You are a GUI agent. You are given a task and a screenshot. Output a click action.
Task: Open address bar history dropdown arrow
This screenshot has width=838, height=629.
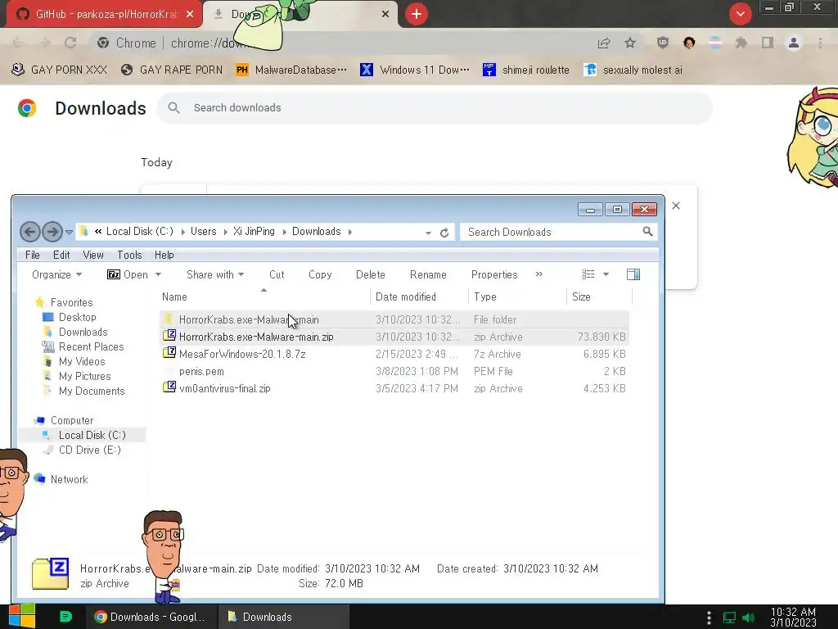click(x=428, y=233)
